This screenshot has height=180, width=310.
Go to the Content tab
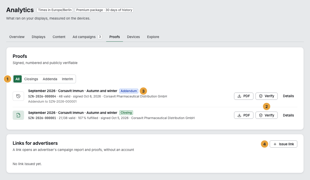(59, 37)
